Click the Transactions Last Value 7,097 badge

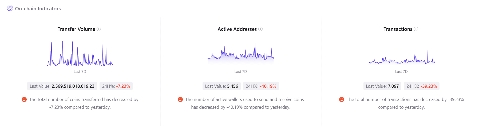[x=382, y=86]
